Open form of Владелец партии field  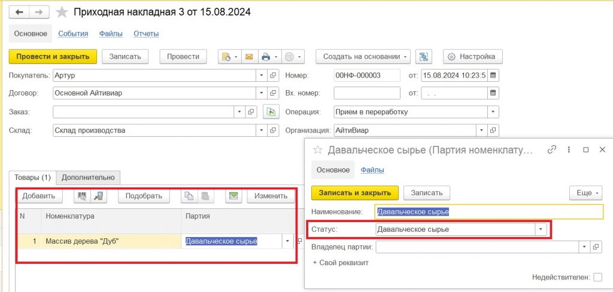point(596,247)
